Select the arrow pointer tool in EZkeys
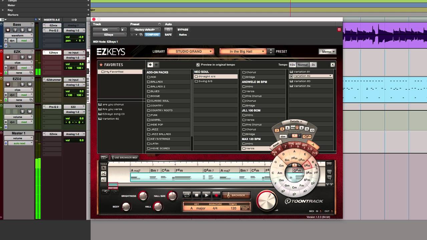427x240 pixels. click(103, 168)
